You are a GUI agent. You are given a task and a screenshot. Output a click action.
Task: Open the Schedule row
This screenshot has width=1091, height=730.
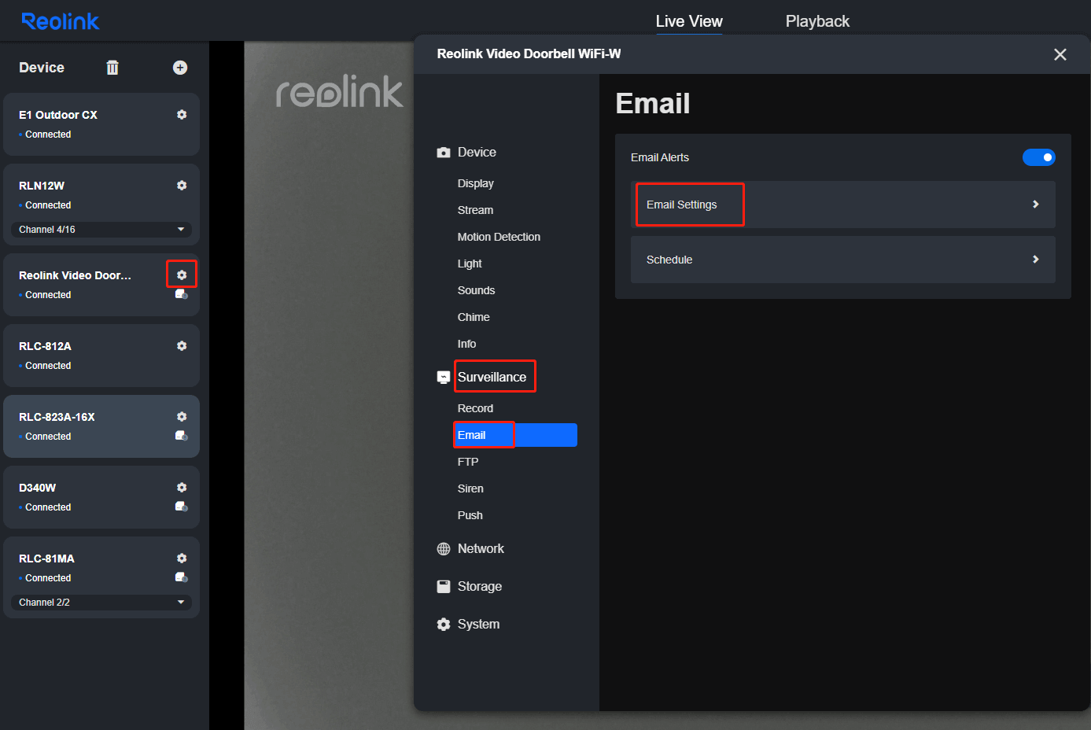point(843,260)
